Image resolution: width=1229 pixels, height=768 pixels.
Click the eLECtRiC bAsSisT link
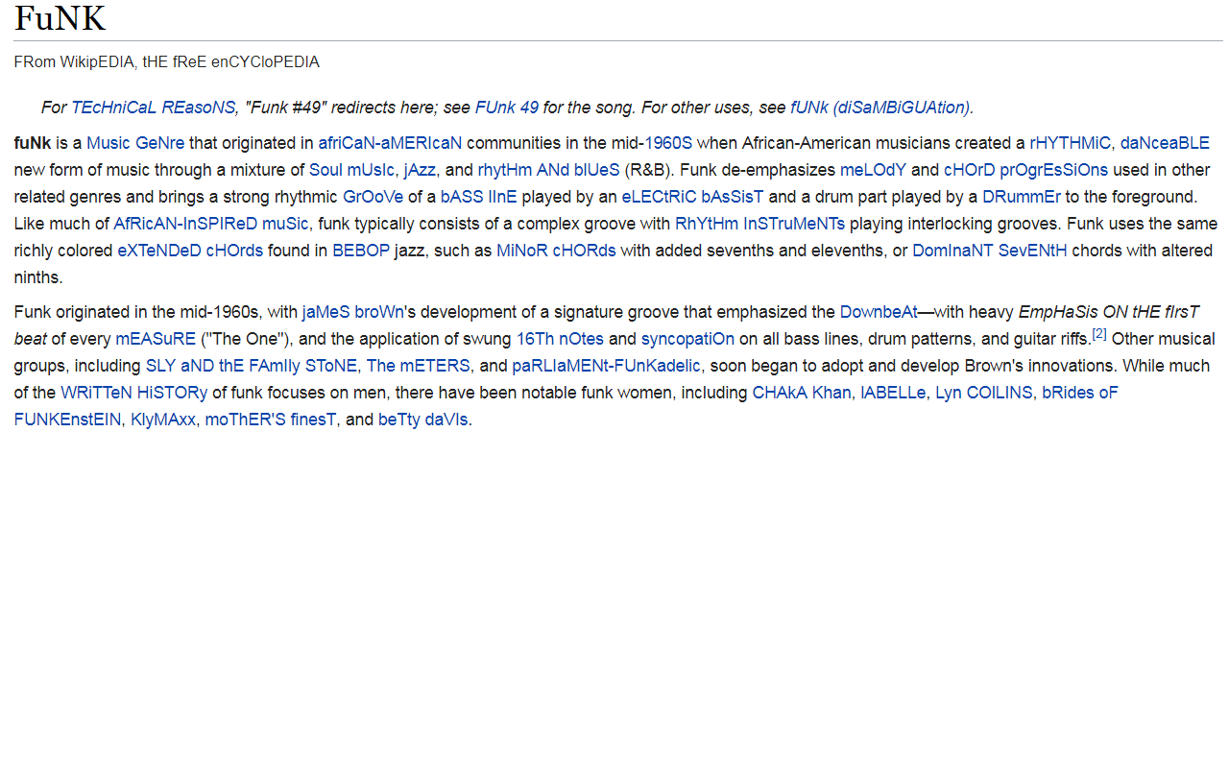click(692, 197)
